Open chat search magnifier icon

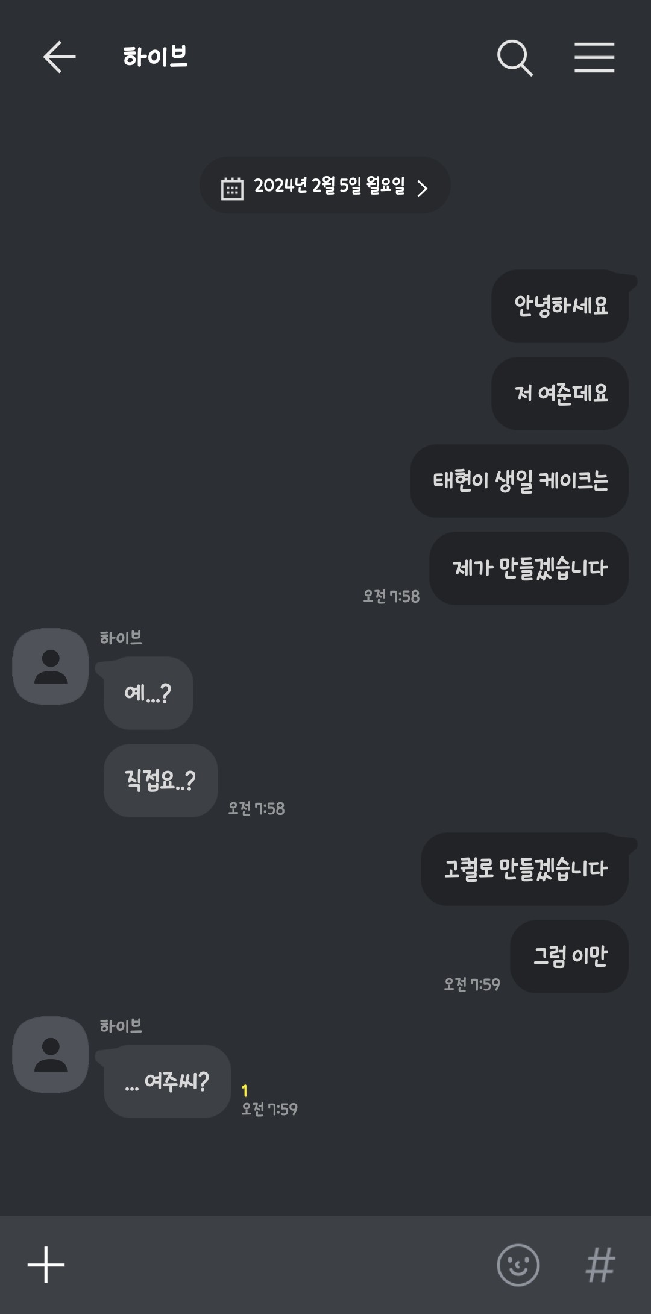coord(515,58)
